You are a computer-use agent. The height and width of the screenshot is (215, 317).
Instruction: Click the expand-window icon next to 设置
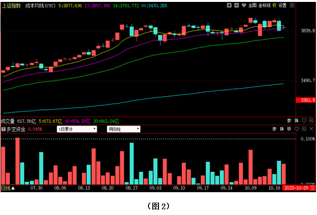[x=291, y=5]
